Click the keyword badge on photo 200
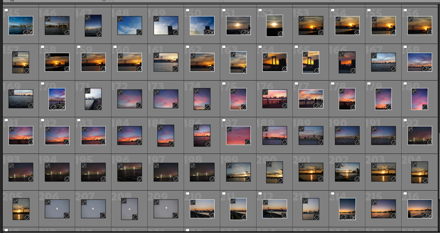This screenshot has height=233, width=440. tap(280, 181)
